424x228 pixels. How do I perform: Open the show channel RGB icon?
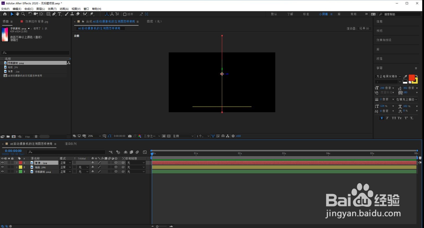[x=140, y=136]
